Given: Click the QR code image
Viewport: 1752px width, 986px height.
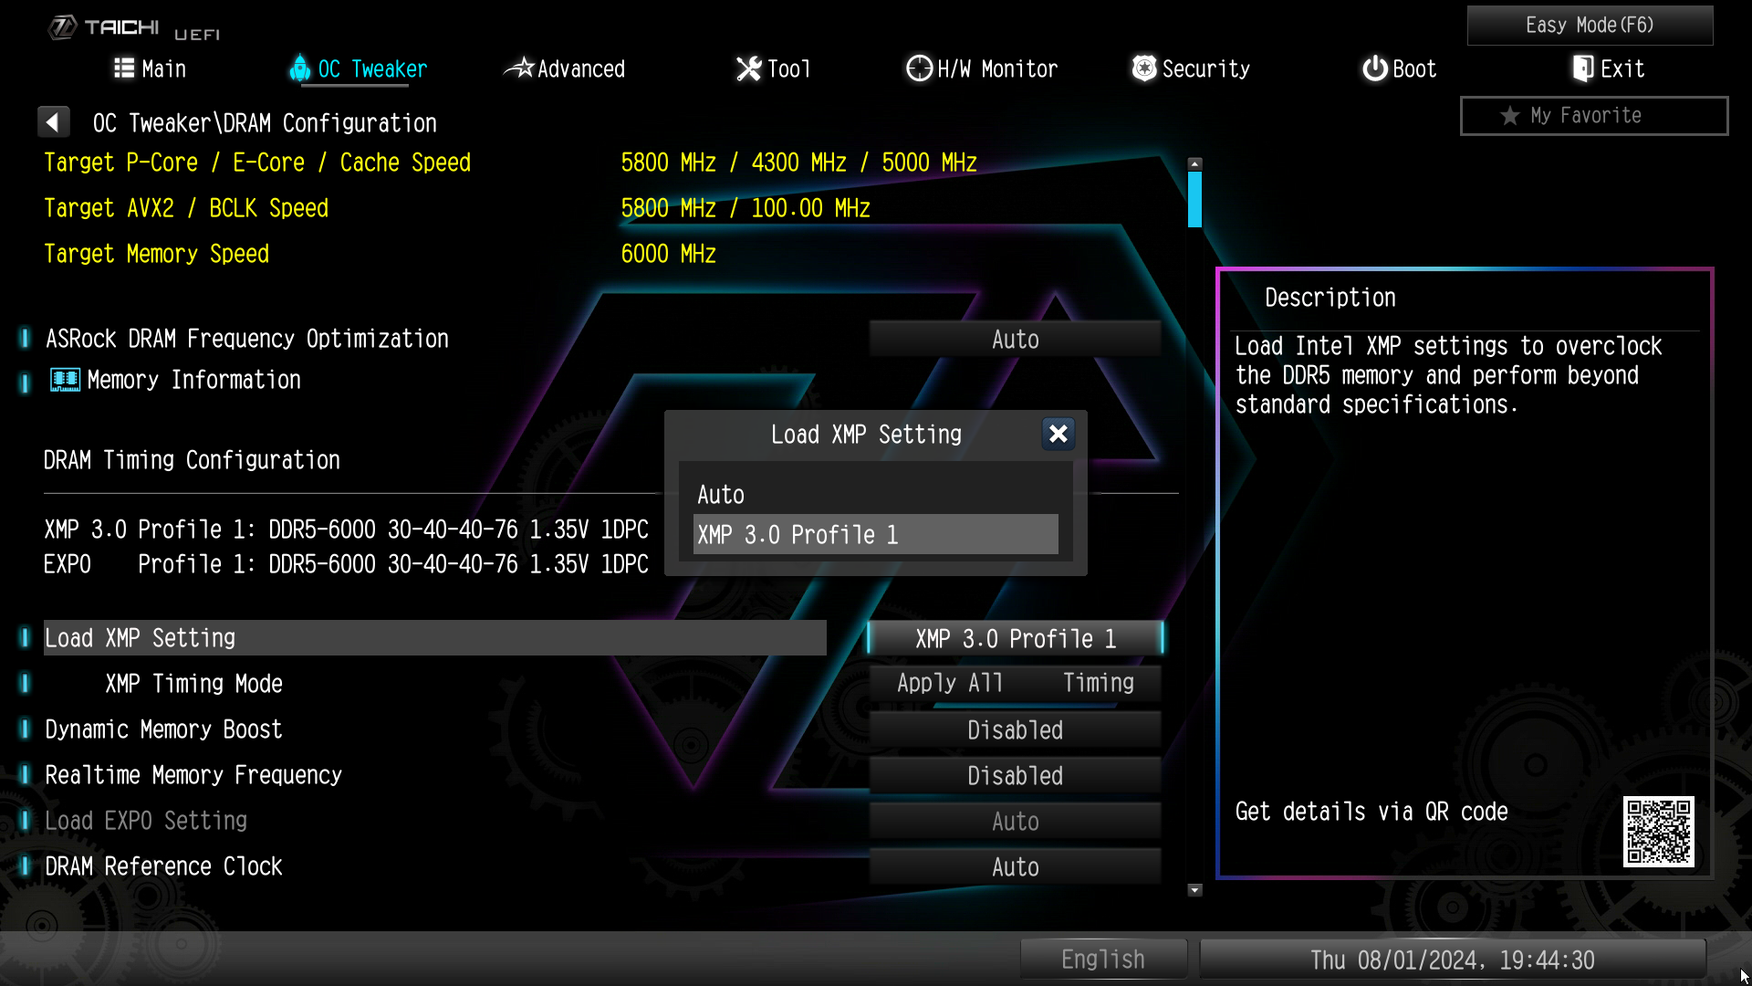Looking at the screenshot, I should coord(1658,831).
